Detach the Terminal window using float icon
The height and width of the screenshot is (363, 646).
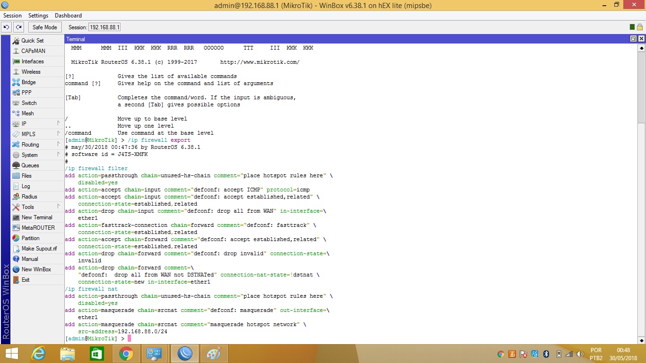[x=634, y=39]
